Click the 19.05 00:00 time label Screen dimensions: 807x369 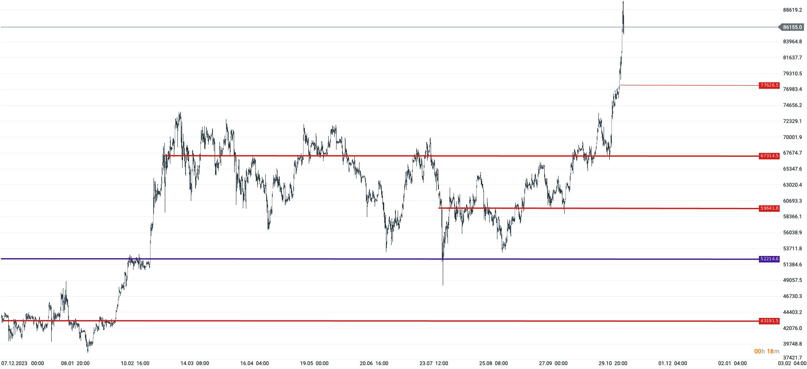tap(314, 363)
